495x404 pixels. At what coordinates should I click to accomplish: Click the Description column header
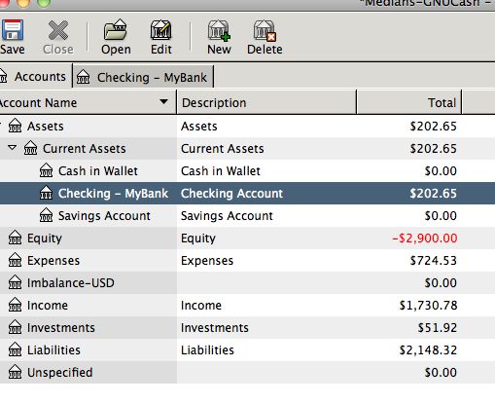pyautogui.click(x=266, y=103)
